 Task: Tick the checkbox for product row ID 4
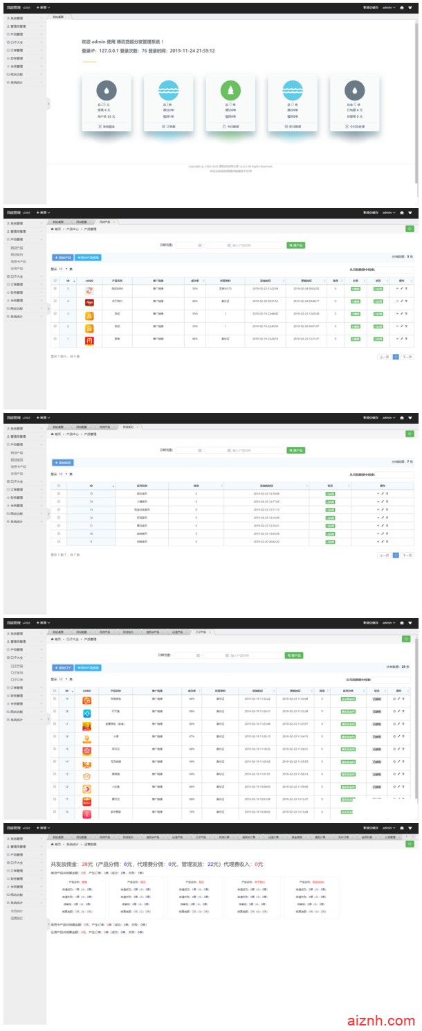55,301
